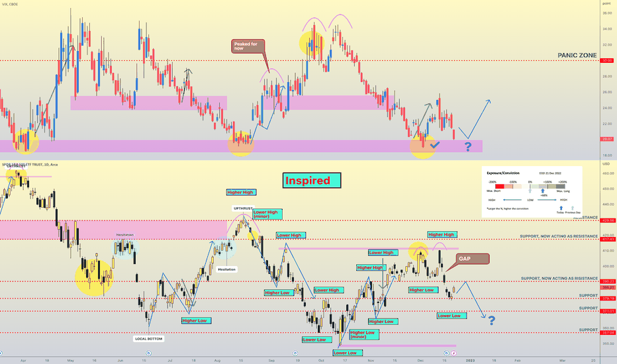Viewport: 617px width, 364px height.
Task: Click the blue checkmark icon on VIX chart
Action: point(434,145)
